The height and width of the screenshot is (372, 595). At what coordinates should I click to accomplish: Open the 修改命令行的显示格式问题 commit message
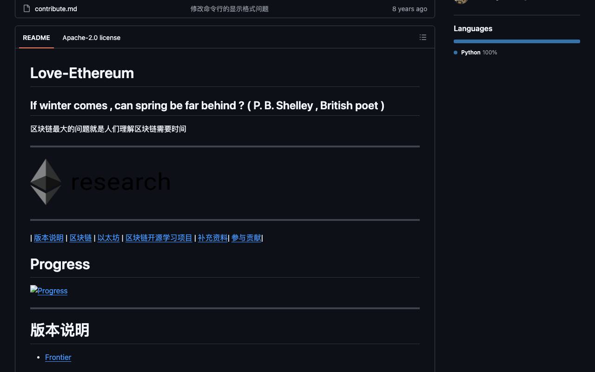[x=230, y=9]
